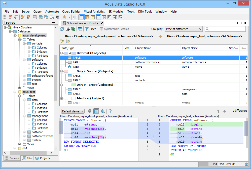
Task: Expand the db1 database node
Action: click(x=15, y=148)
